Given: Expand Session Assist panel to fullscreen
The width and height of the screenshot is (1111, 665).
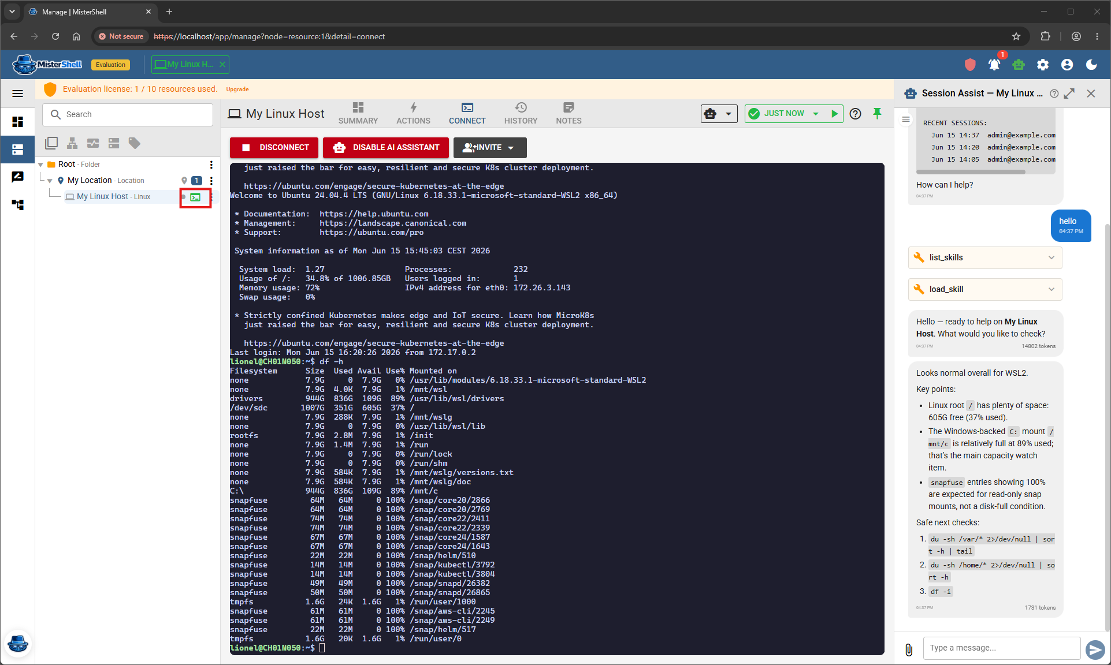Looking at the screenshot, I should pos(1069,94).
